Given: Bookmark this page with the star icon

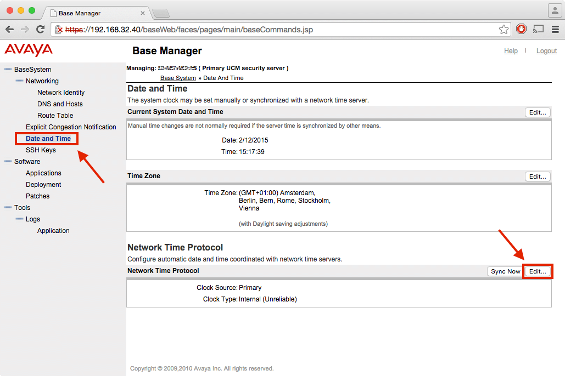Looking at the screenshot, I should click(x=504, y=30).
